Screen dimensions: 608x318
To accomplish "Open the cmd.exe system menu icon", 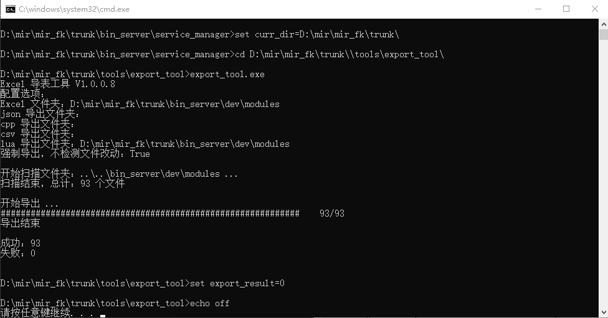I will pyautogui.click(x=11, y=9).
